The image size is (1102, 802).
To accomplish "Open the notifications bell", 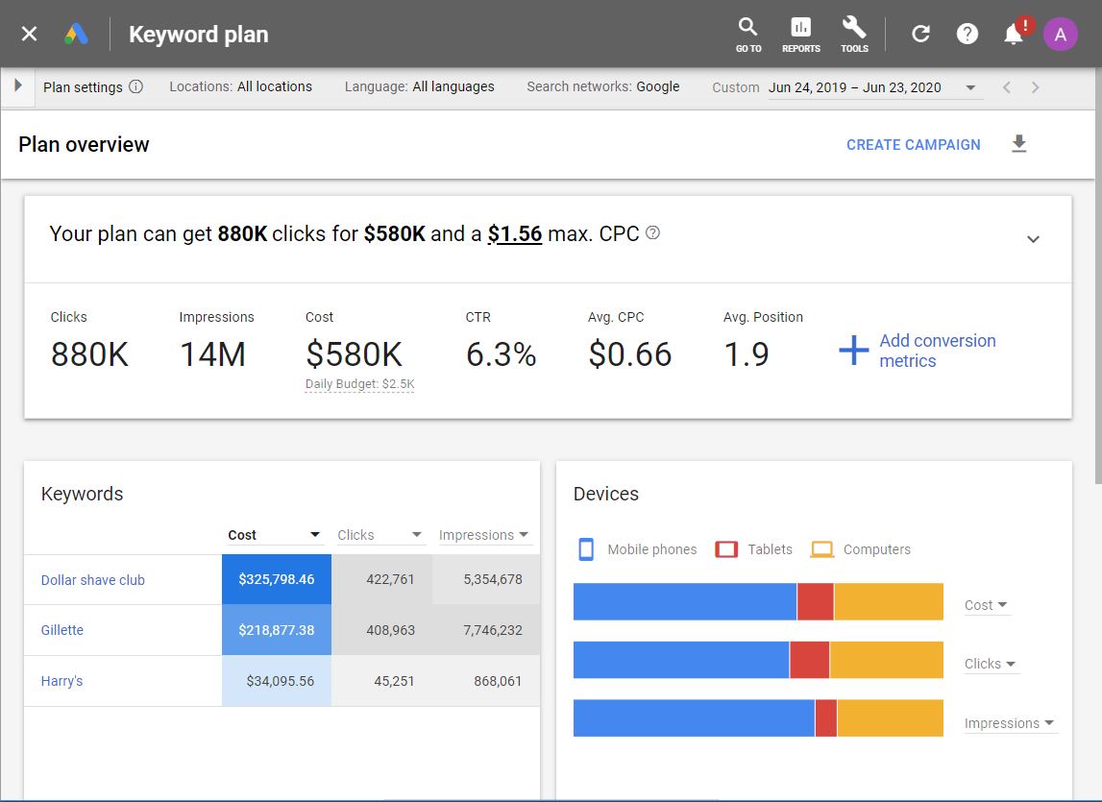I will (x=1013, y=35).
